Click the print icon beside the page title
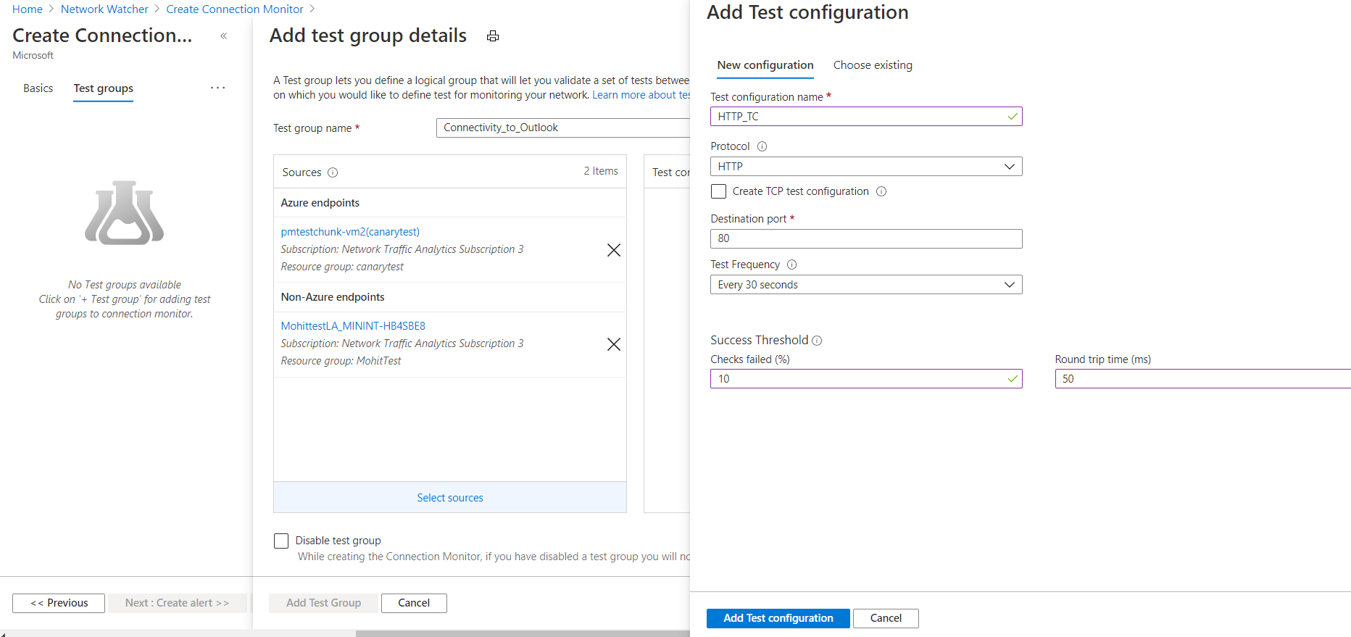The image size is (1351, 637). pos(493,36)
